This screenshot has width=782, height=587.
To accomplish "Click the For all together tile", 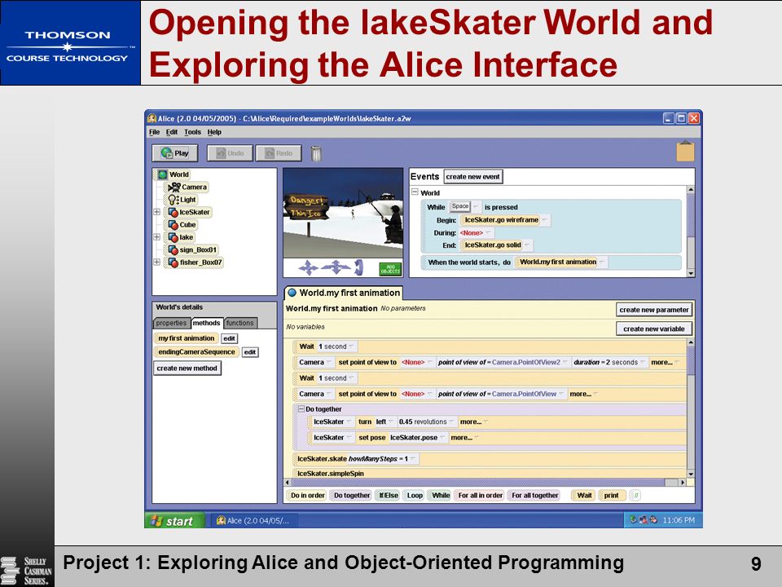I will (x=534, y=495).
